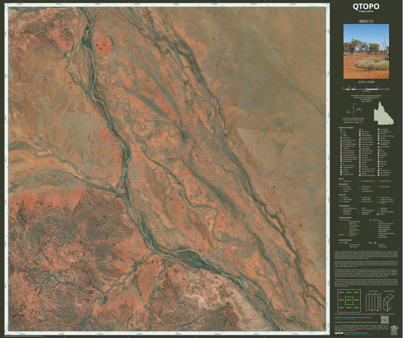Click the kilometres scale bar
The width and height of the screenshot is (403, 338).
pos(366,88)
